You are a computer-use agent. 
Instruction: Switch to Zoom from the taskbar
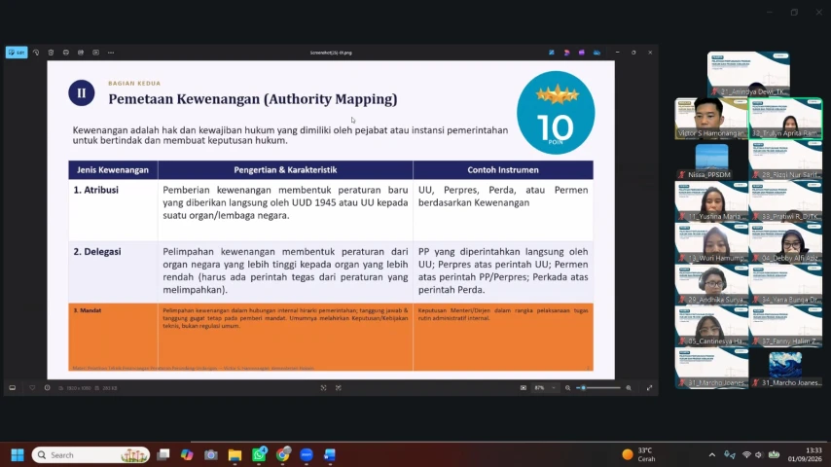click(307, 454)
